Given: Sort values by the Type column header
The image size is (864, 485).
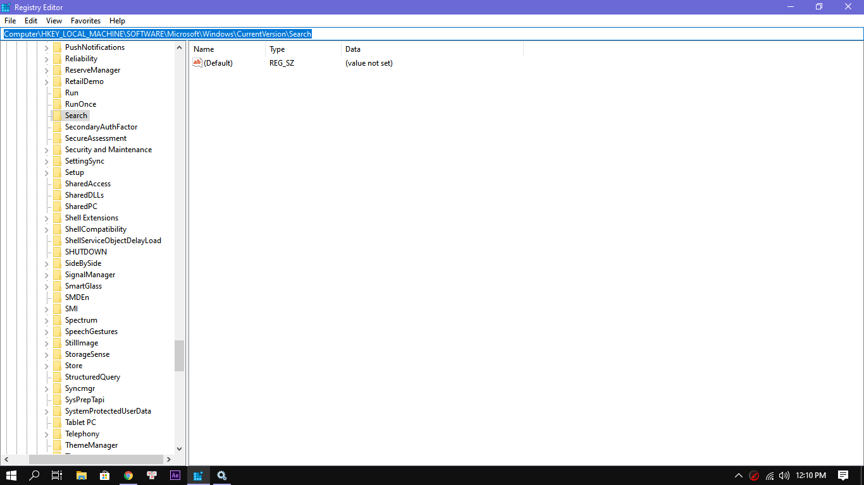Looking at the screenshot, I should (304, 49).
